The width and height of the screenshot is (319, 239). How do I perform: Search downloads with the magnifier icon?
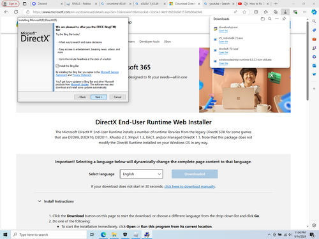pyautogui.click(x=270, y=19)
